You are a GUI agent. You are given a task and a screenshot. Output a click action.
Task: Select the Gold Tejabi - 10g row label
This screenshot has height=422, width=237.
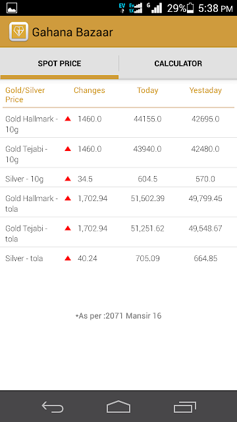pos(26,154)
